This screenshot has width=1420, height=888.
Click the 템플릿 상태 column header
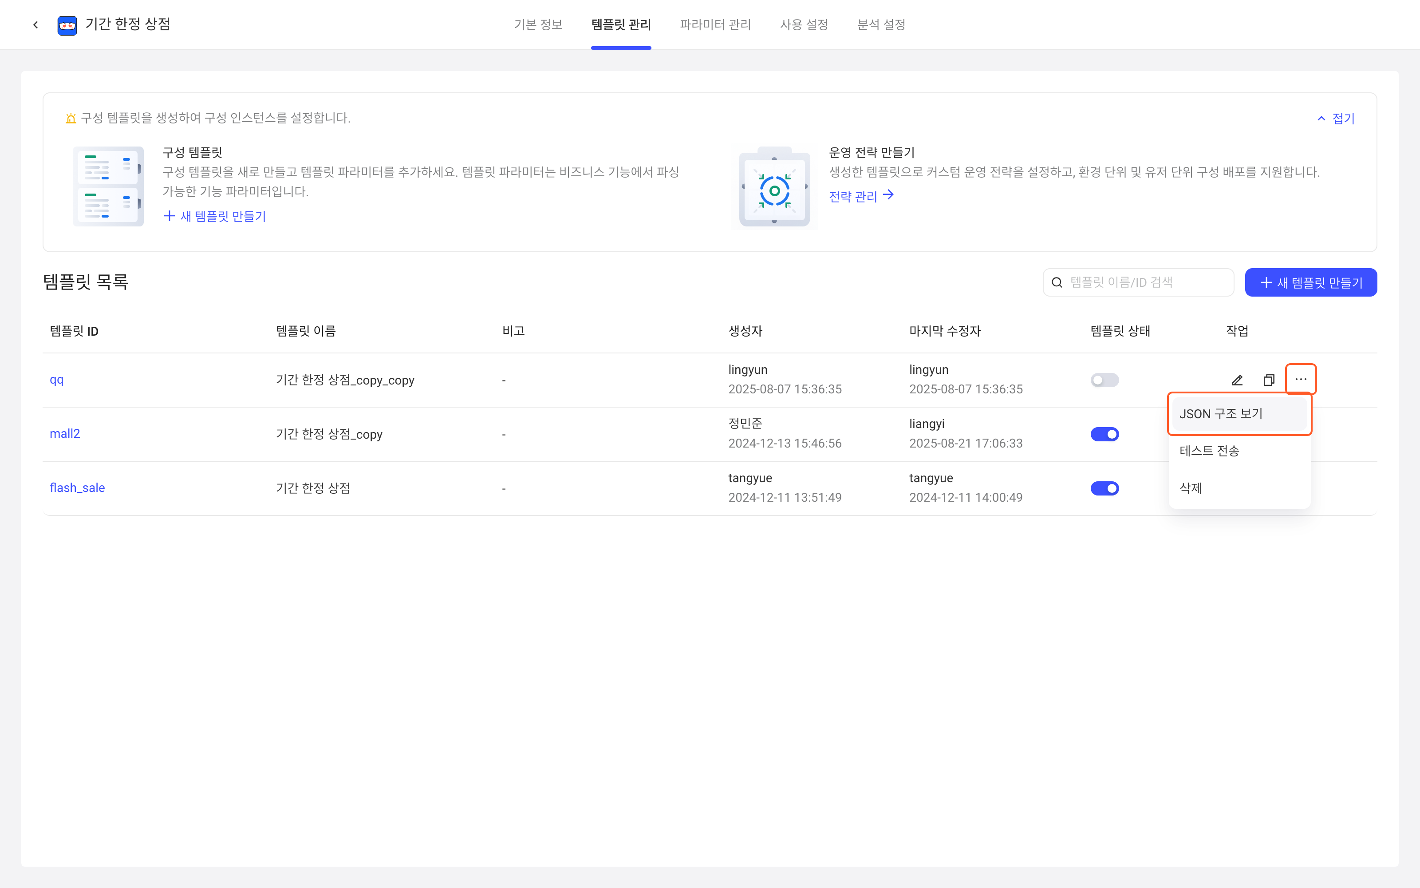[x=1120, y=331]
